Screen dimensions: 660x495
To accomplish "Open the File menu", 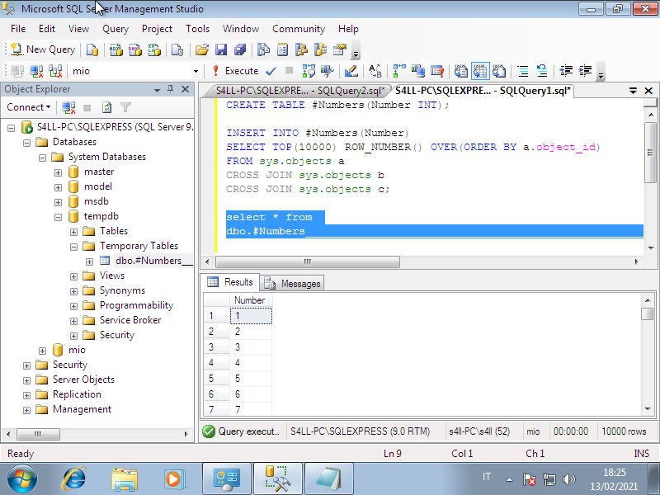I will 18,29.
